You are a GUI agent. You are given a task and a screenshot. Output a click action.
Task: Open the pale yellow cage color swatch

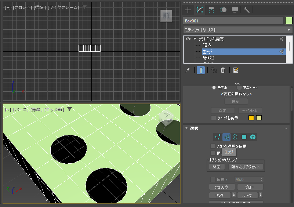[x=259, y=118]
